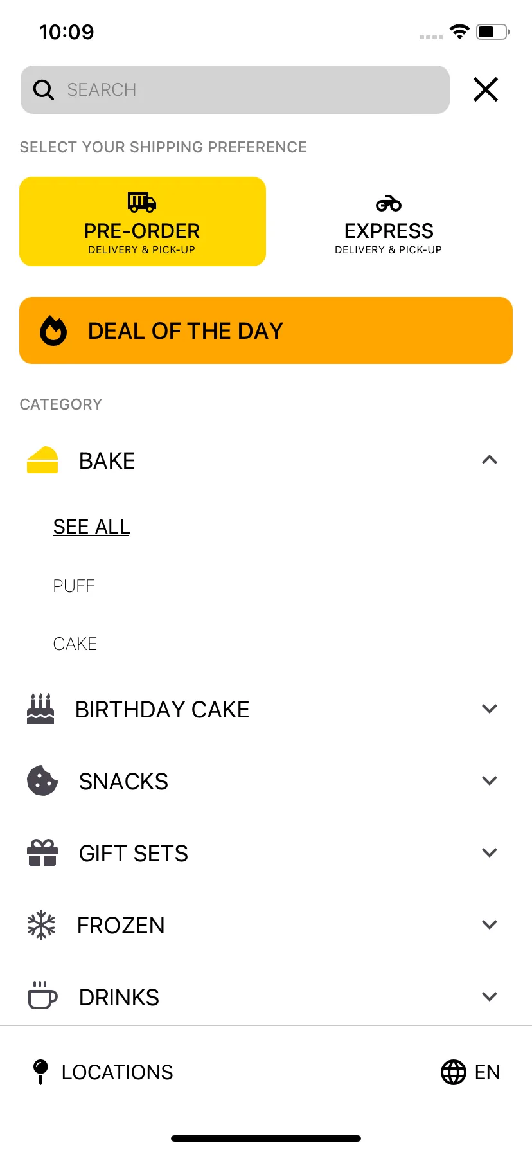Screen dimensions: 532x1152
Task: Expand the Birthday Cake category chevron
Action: [490, 708]
